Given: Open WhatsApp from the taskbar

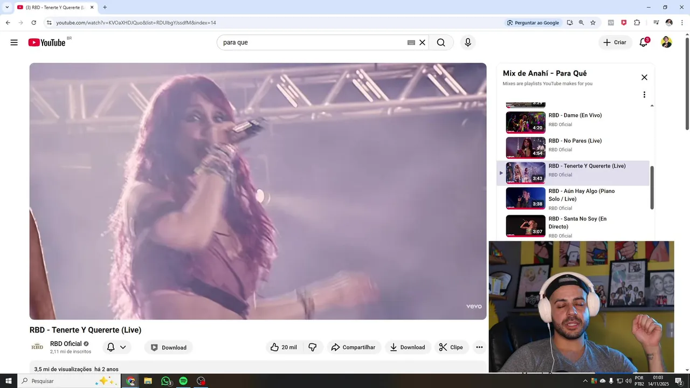Looking at the screenshot, I should pyautogui.click(x=165, y=381).
